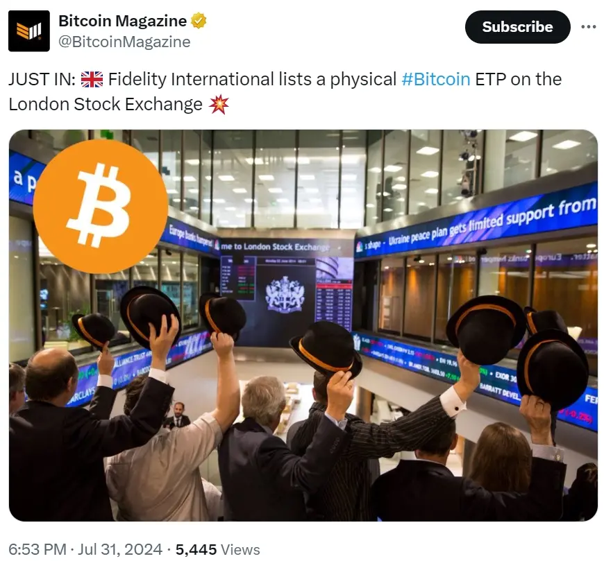Open the @BitcoinMagazine handle
The width and height of the screenshot is (604, 561).
(124, 42)
